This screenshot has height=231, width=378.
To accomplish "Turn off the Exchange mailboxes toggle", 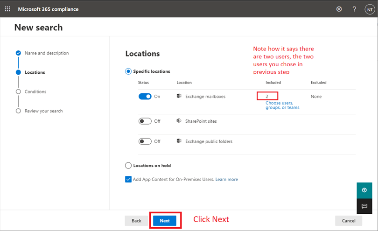I will pyautogui.click(x=145, y=97).
